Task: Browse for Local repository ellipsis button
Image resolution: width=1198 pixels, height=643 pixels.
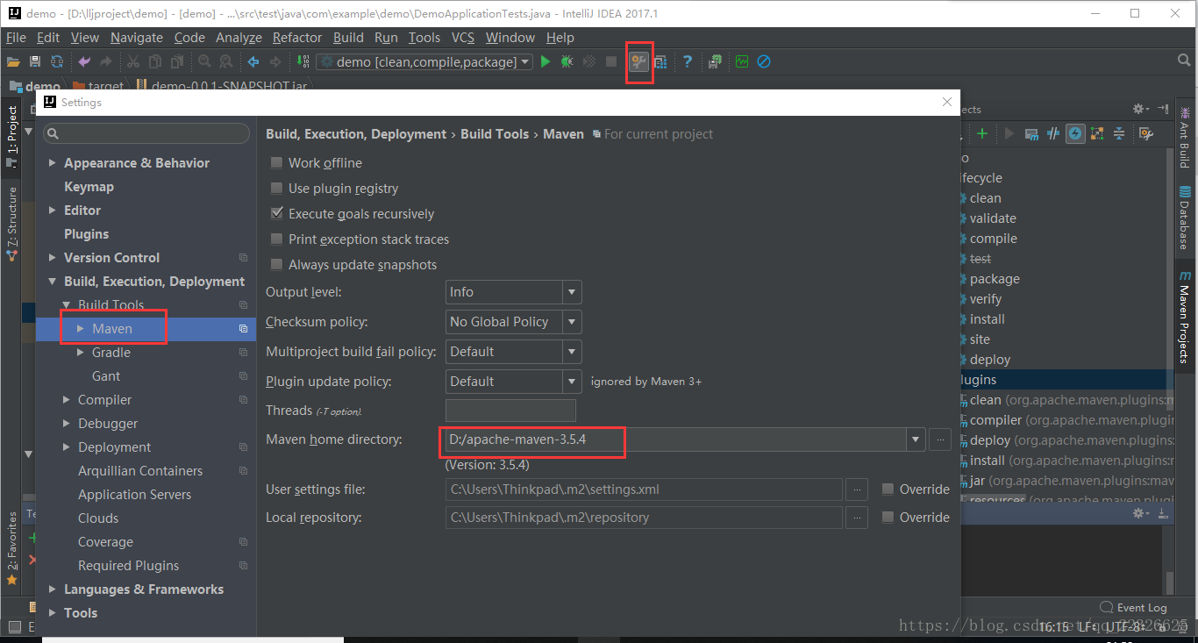Action: coord(857,518)
